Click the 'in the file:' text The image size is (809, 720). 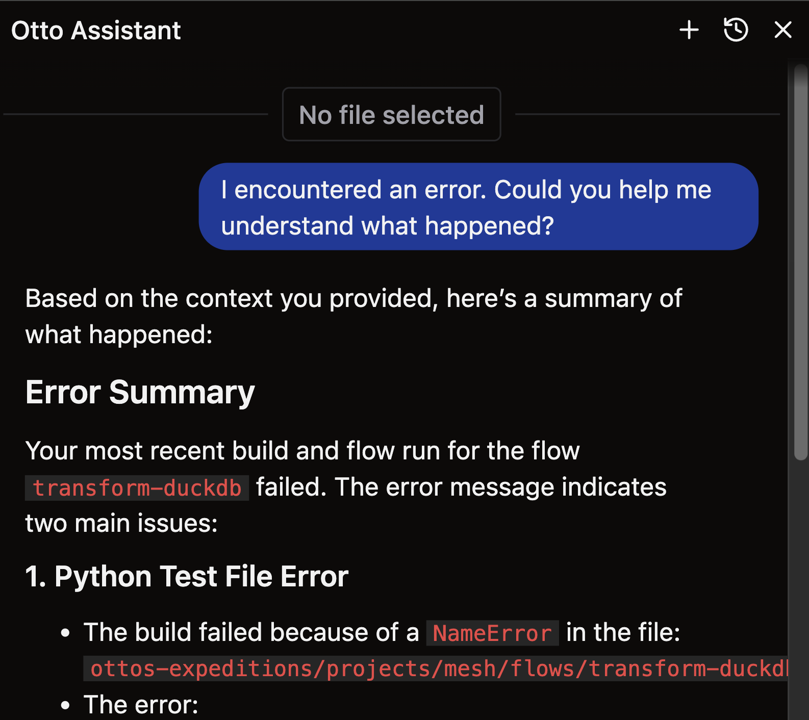point(623,633)
